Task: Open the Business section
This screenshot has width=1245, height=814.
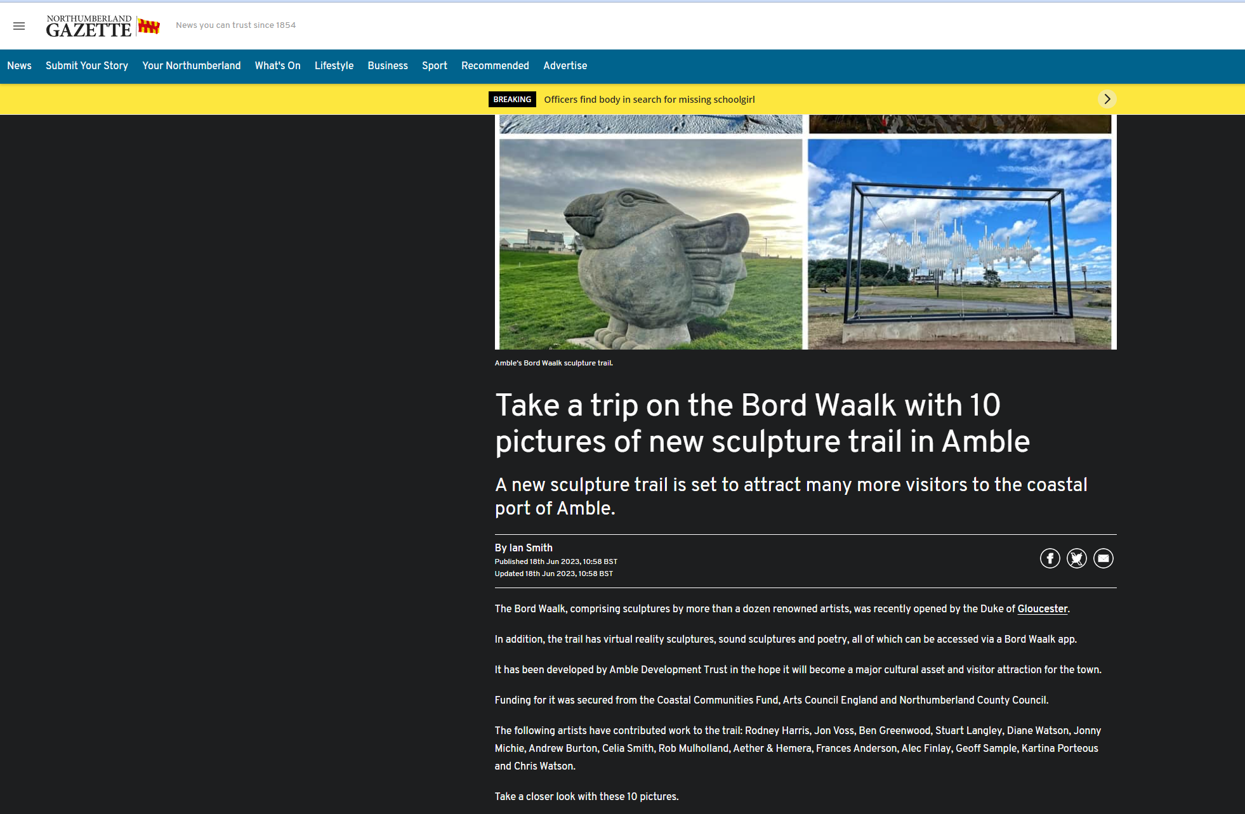Action: [x=388, y=65]
